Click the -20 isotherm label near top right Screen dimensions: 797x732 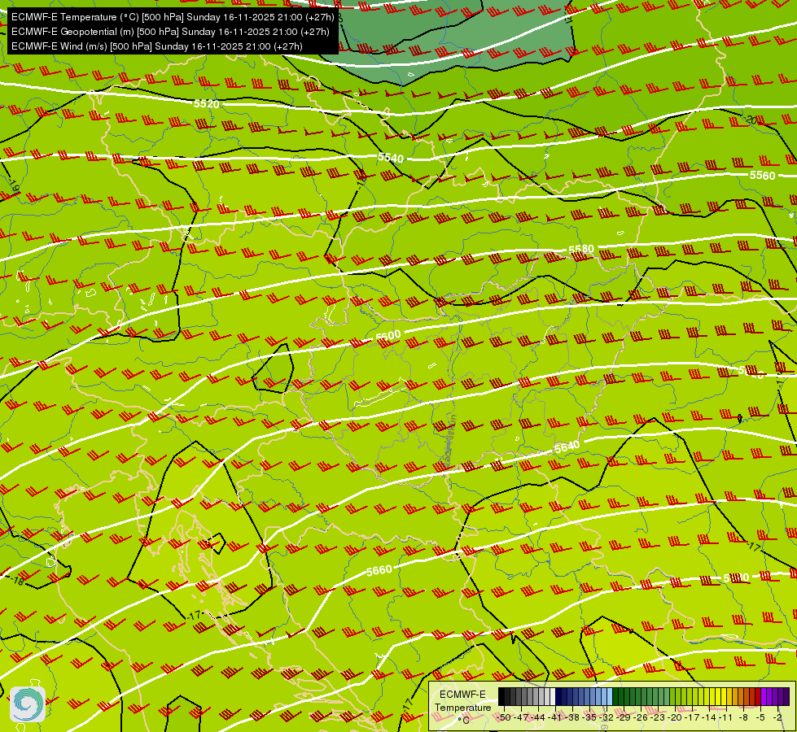(x=752, y=120)
